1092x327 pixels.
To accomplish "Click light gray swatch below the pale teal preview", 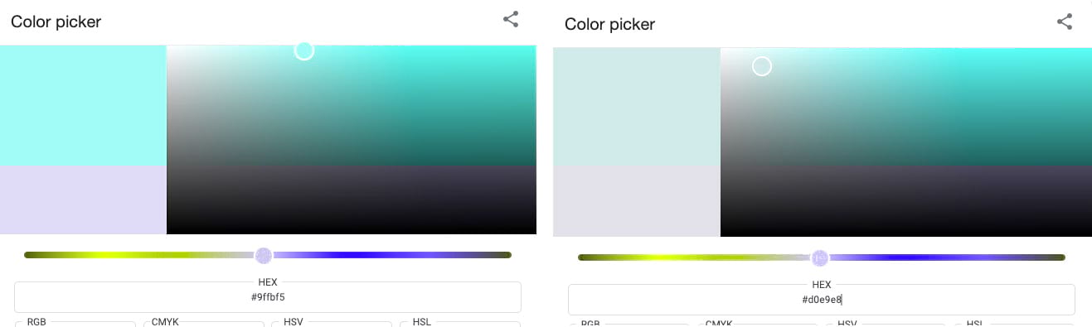I will click(x=637, y=200).
